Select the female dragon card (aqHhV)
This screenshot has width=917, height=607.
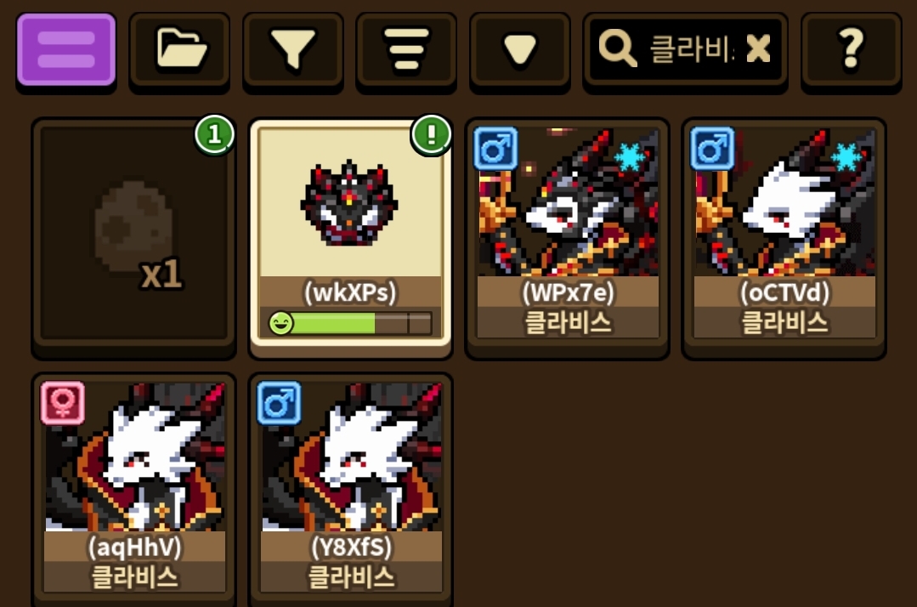[134, 489]
